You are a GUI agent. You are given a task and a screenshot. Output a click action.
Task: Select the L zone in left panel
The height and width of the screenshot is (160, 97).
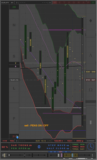(14, 88)
